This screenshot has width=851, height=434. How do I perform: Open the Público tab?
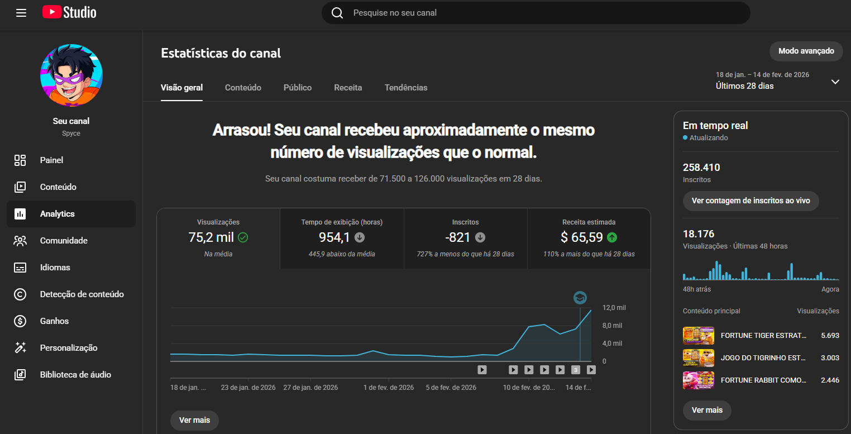click(x=298, y=88)
